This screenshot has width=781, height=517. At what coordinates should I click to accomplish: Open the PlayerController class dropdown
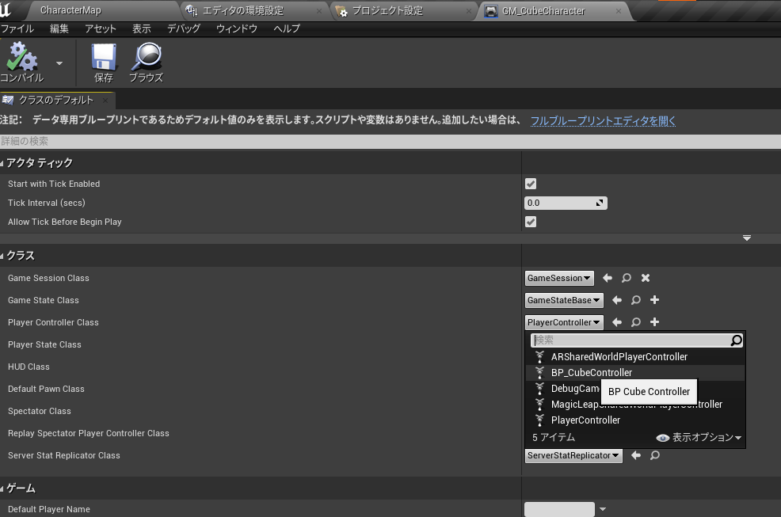[564, 322]
